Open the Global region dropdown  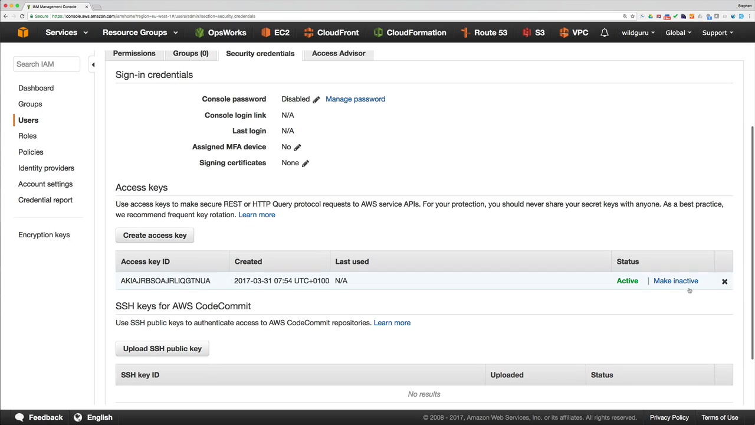coord(678,33)
